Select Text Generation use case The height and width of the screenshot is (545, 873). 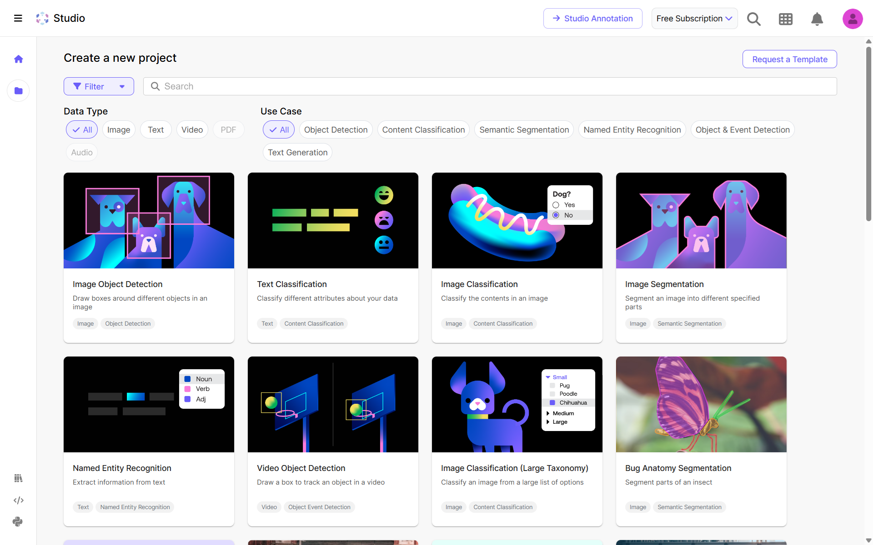coord(297,153)
